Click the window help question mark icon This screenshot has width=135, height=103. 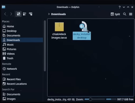click(120, 7)
